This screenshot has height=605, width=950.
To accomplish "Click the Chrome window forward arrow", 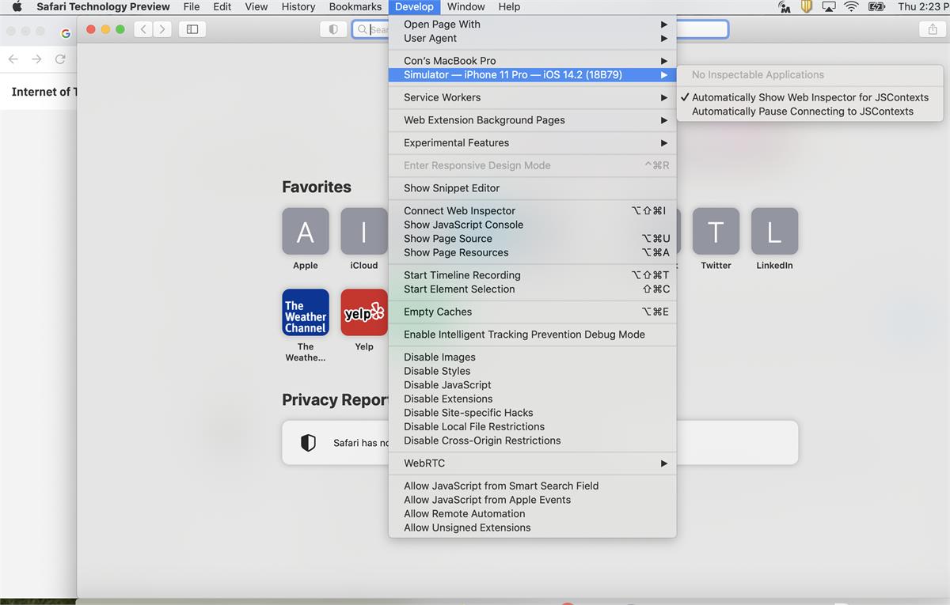I will (36, 59).
